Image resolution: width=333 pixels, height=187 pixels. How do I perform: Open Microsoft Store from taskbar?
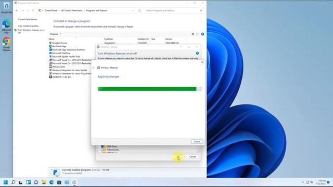point(59,182)
